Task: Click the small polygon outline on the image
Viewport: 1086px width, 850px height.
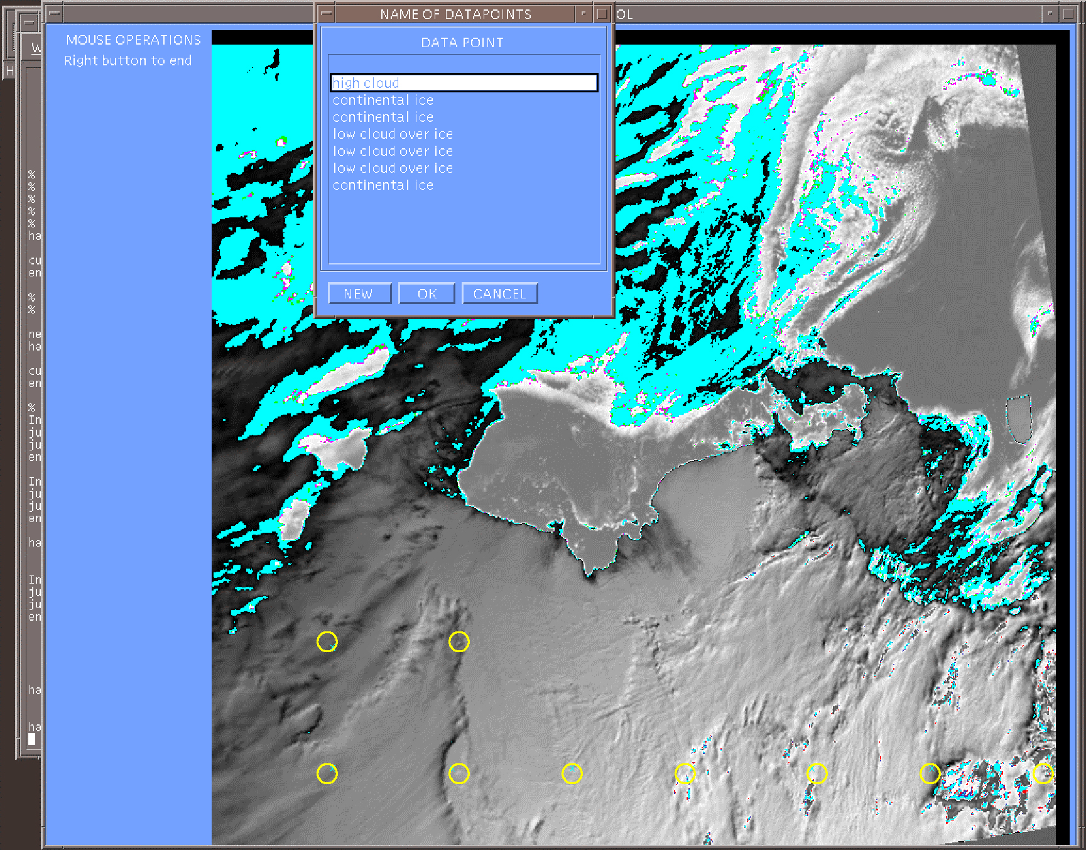Action: click(1019, 418)
